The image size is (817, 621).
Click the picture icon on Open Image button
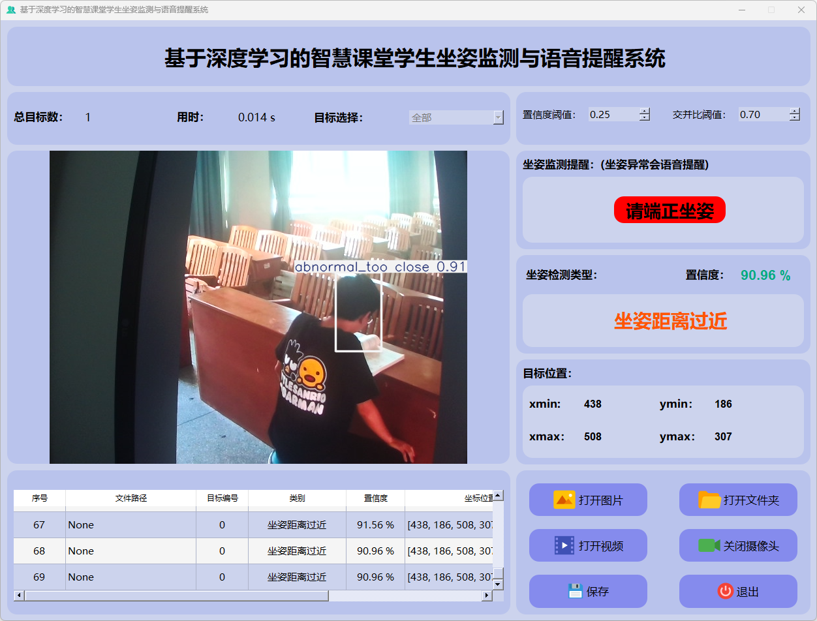pyautogui.click(x=564, y=500)
